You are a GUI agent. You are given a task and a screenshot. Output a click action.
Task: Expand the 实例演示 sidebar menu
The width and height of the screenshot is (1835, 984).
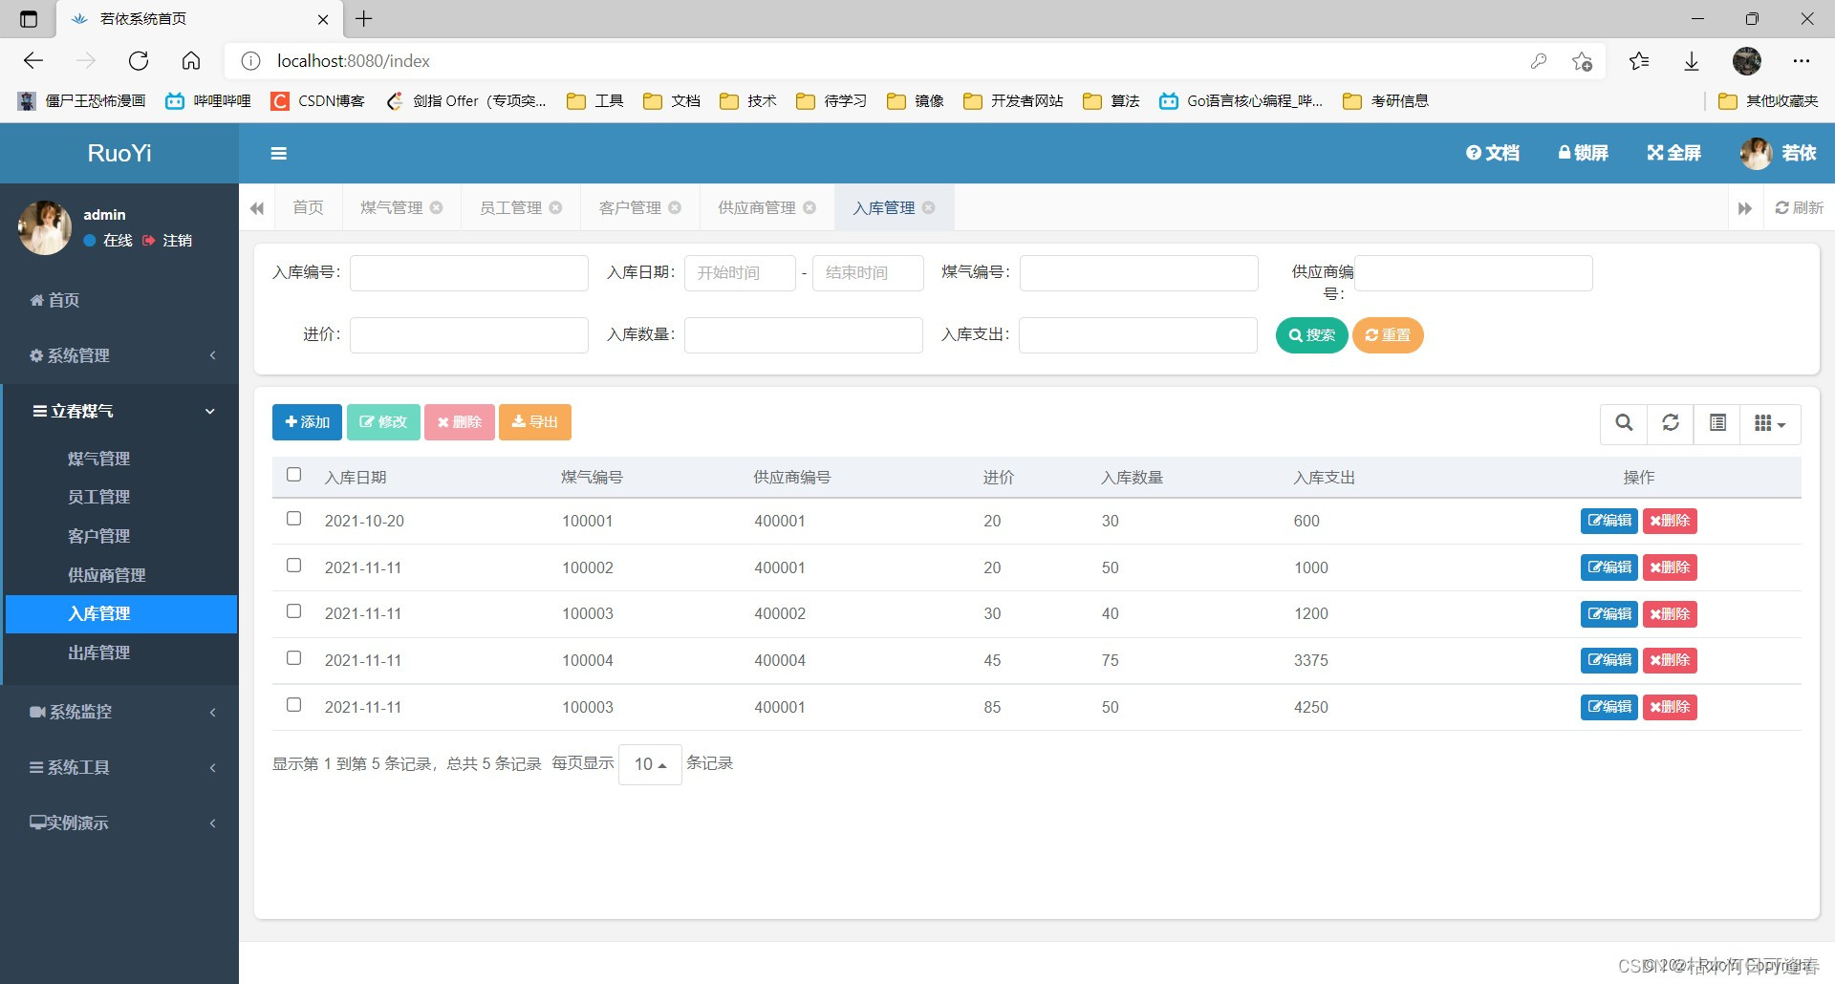tap(119, 823)
